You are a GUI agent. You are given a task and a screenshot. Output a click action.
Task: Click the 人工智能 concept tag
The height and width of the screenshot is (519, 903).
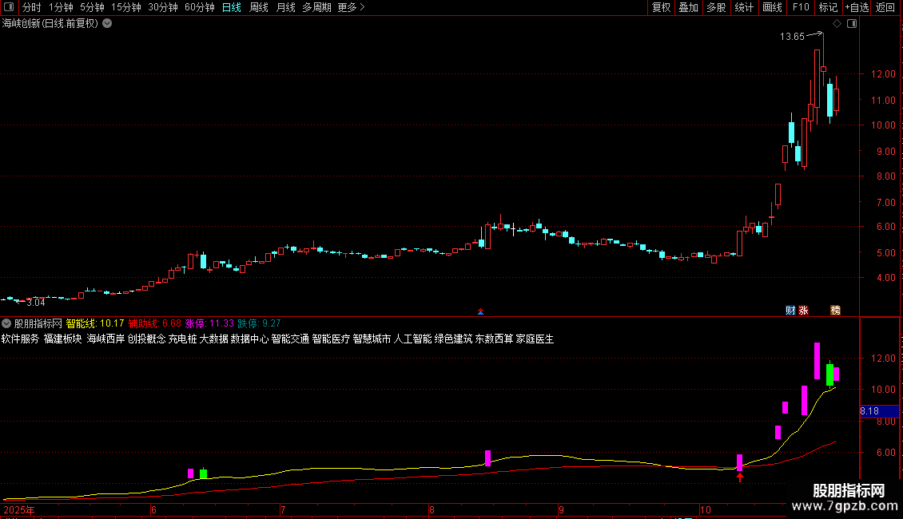point(412,339)
